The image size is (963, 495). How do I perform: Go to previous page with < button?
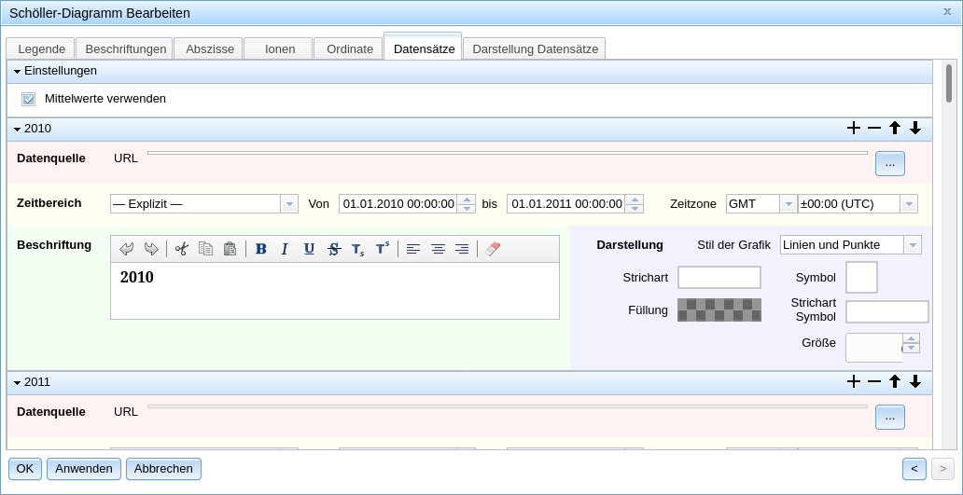tap(914, 469)
